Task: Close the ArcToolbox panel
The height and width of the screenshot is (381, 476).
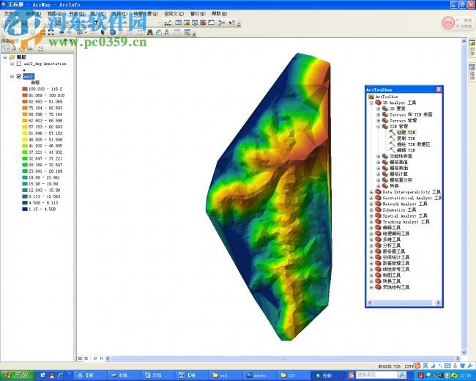Action: [x=439, y=89]
